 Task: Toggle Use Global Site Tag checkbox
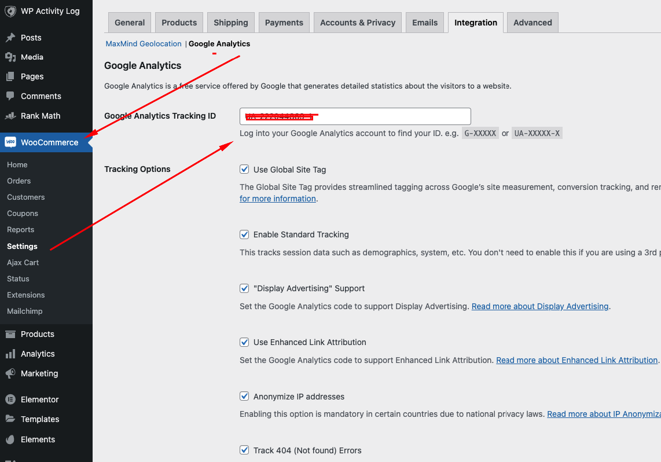[244, 169]
